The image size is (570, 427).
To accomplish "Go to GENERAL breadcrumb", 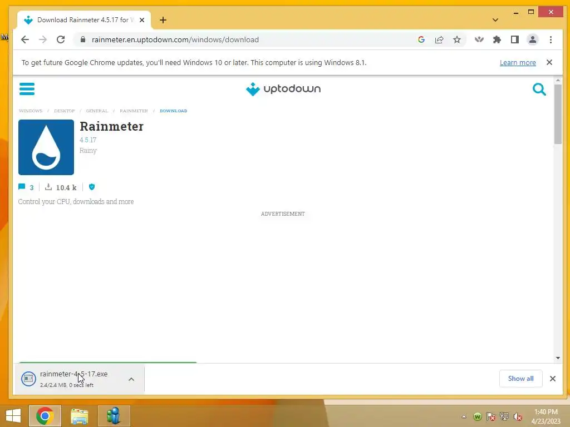I will 97,111.
